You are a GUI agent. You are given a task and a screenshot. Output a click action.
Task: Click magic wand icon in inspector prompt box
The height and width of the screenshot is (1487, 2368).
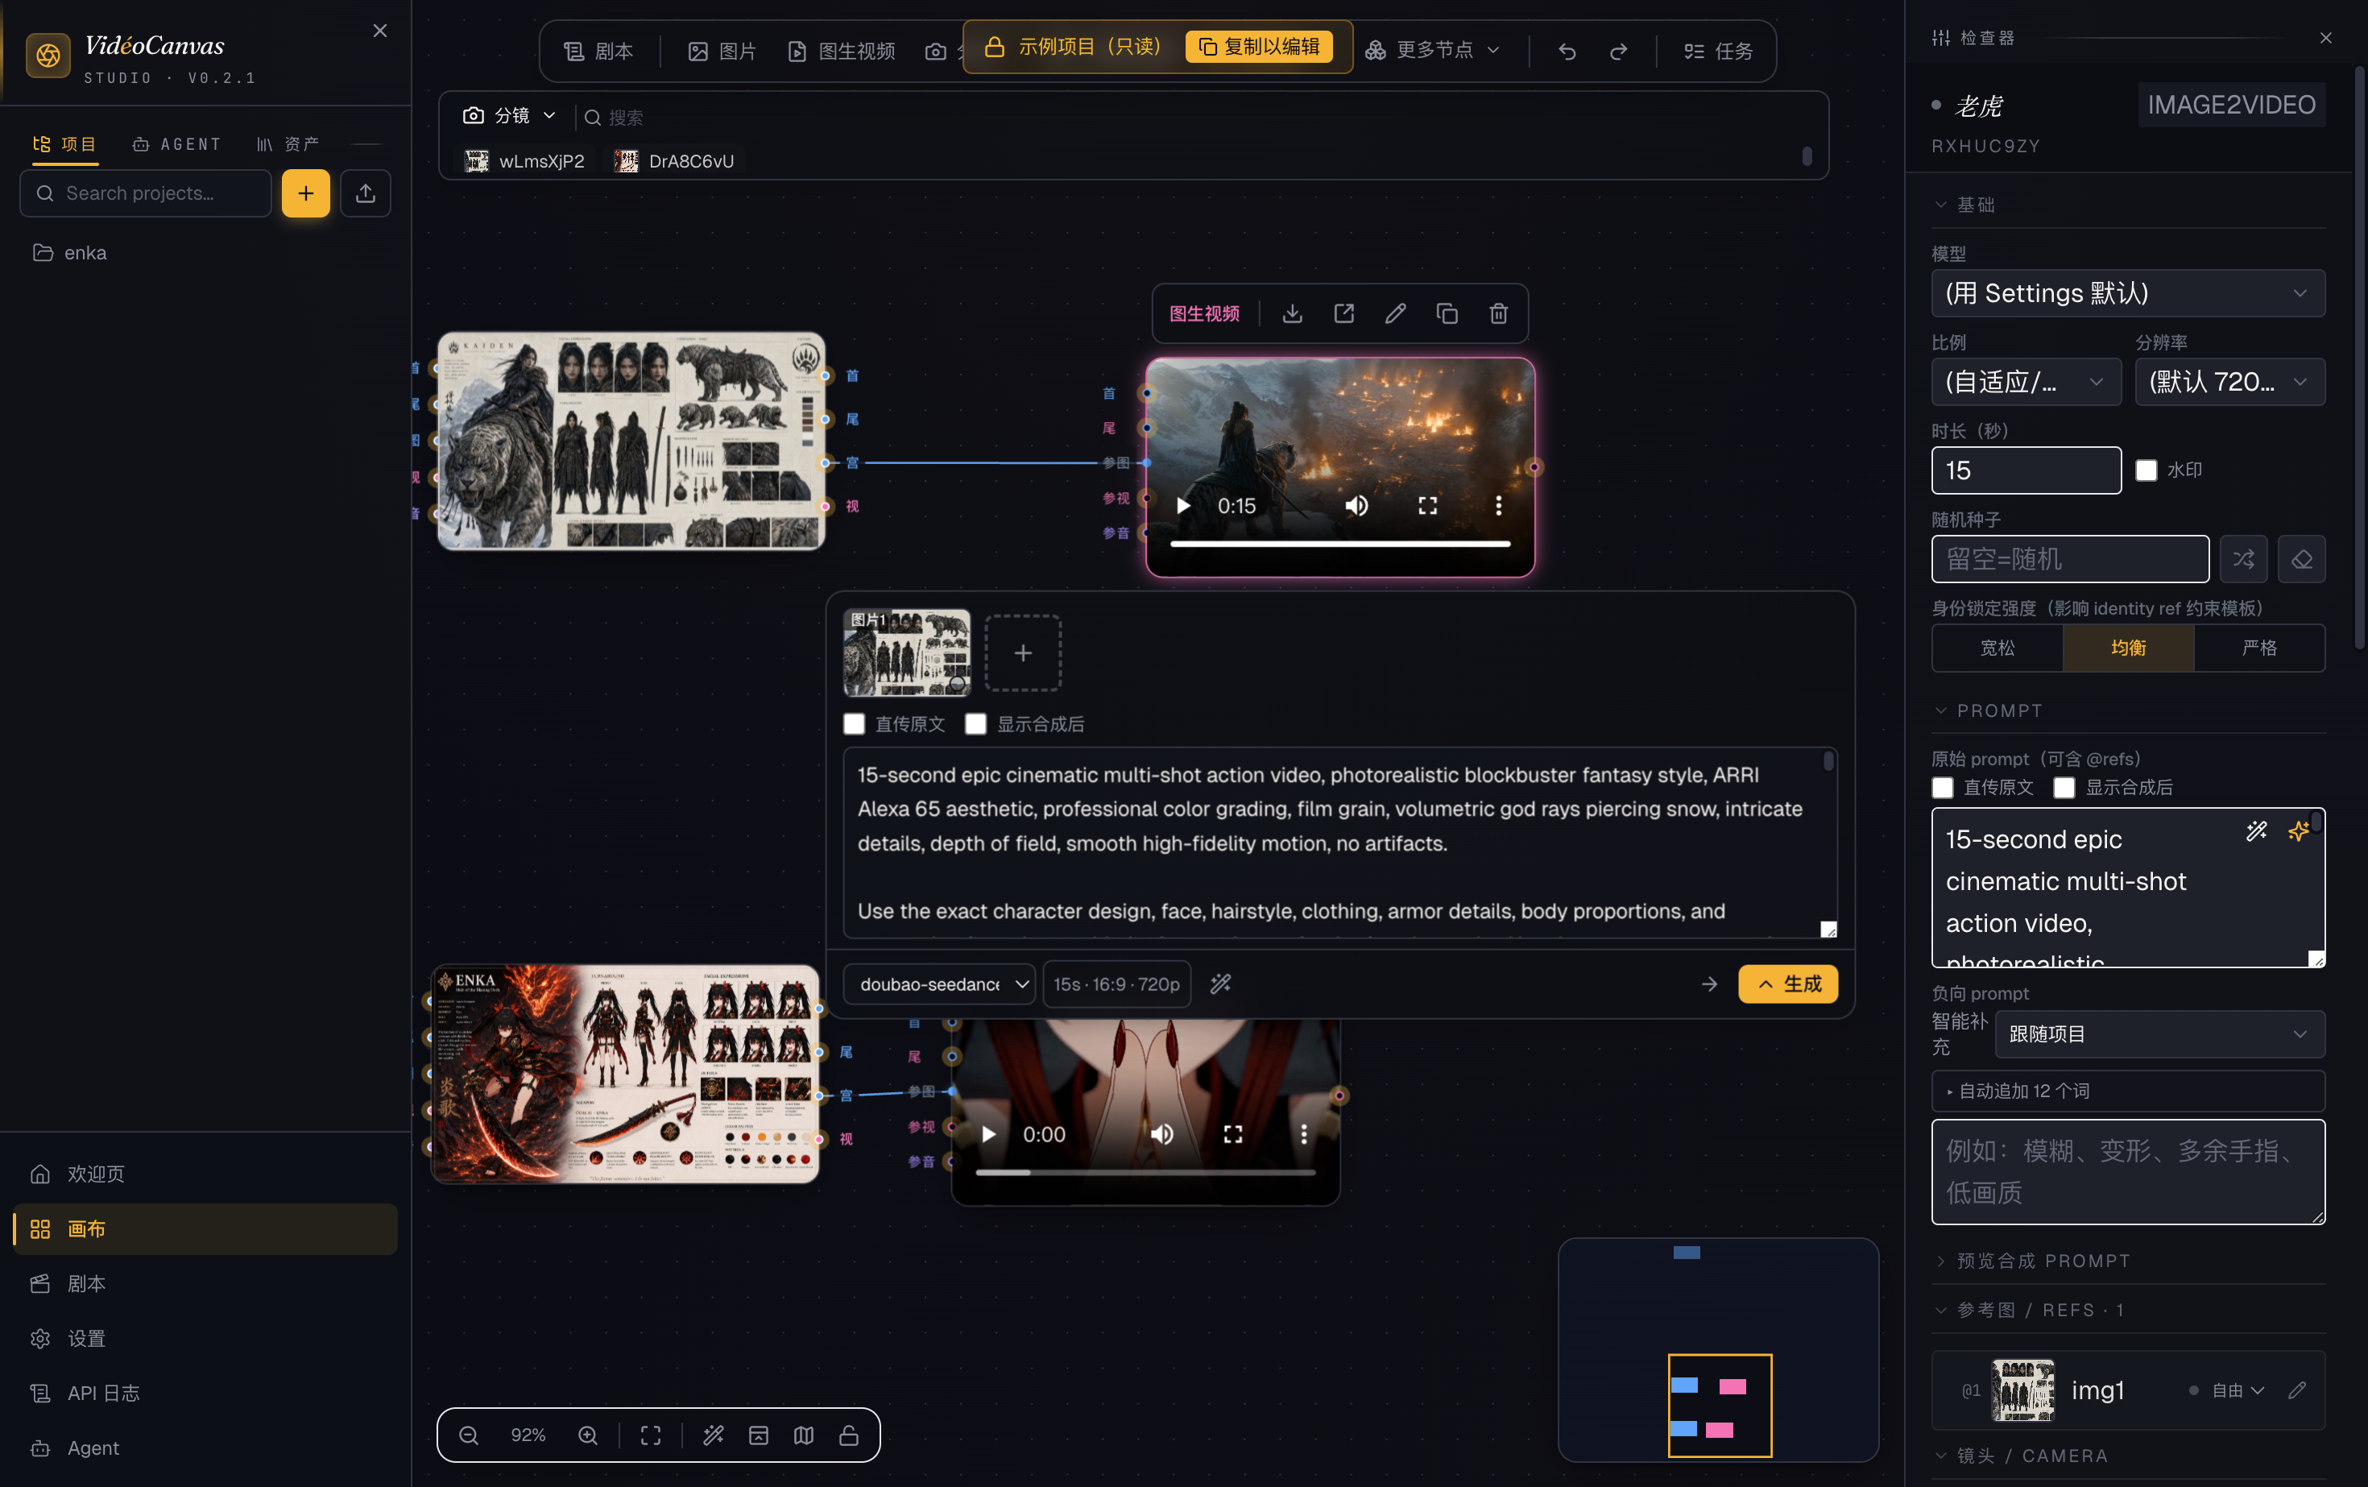pos(2256,831)
